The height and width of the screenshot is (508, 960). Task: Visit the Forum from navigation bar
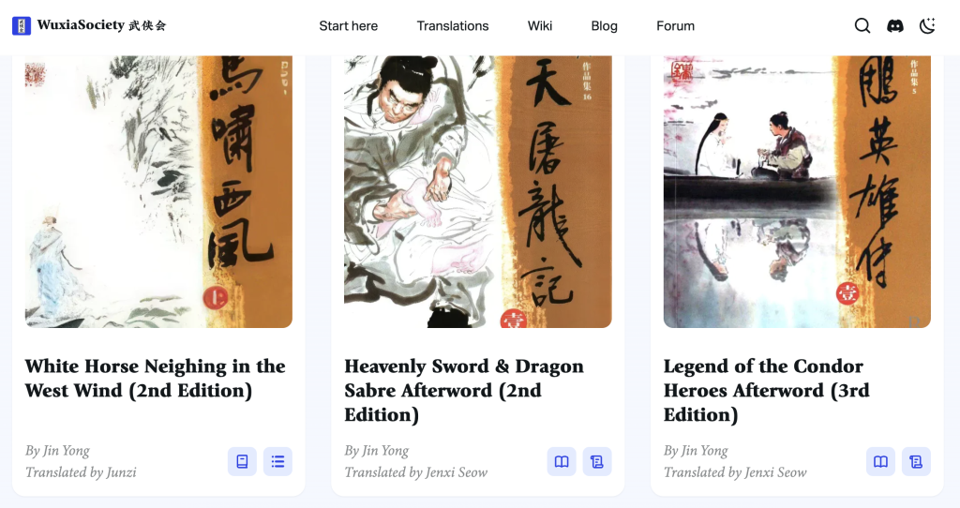point(675,25)
